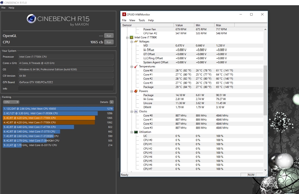Click the Temperatures thermometer icon

point(136,66)
